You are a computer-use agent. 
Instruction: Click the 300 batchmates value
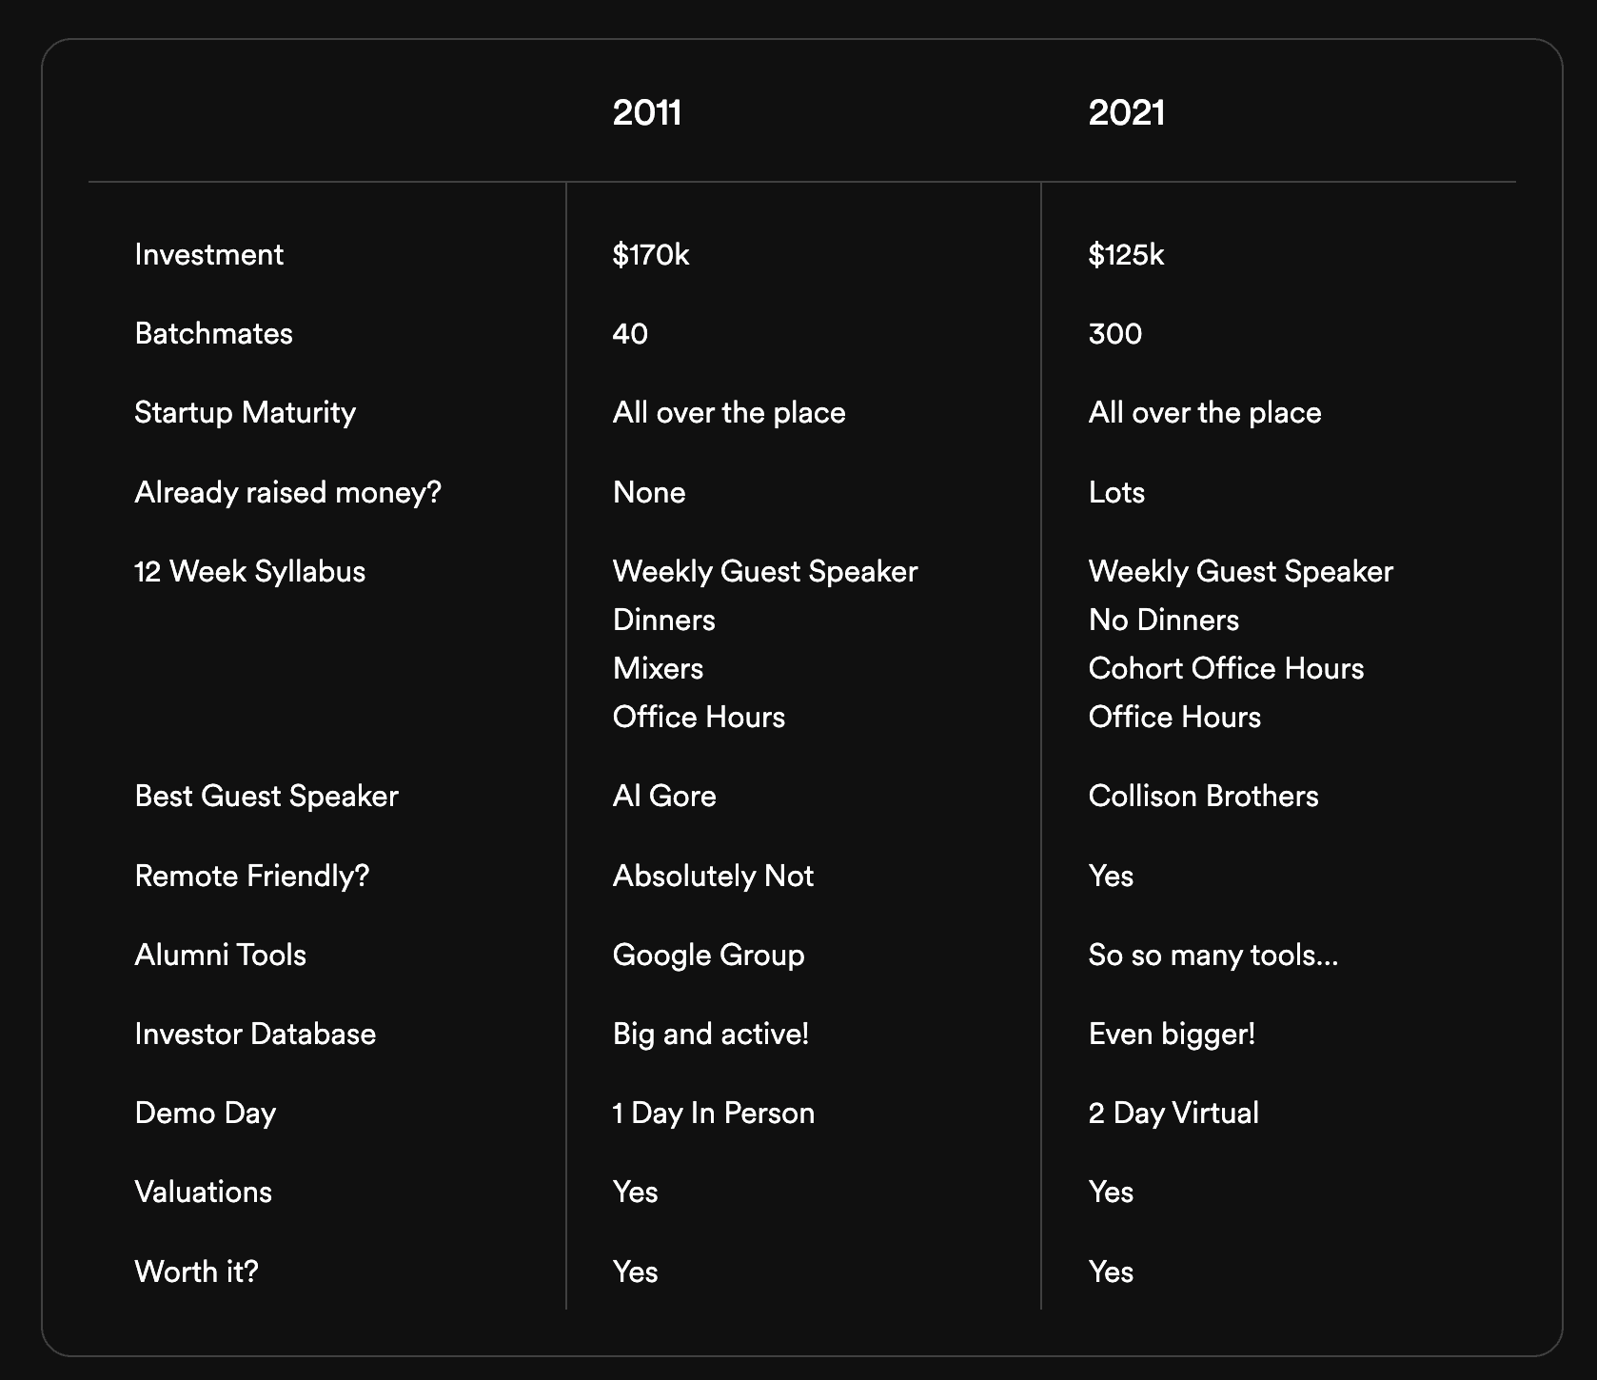(1115, 334)
